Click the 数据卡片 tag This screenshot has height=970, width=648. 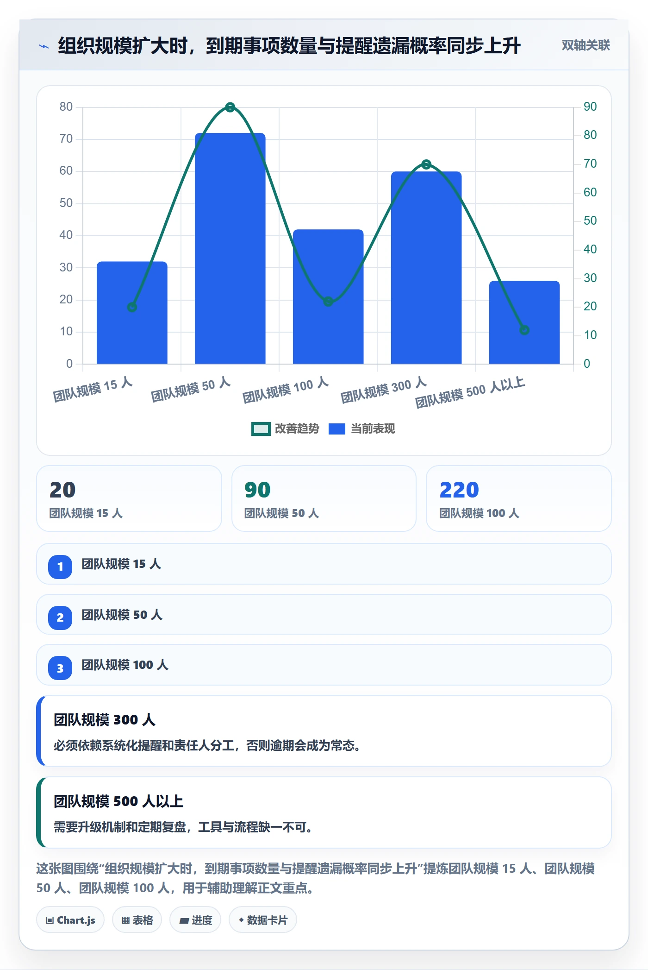263,920
